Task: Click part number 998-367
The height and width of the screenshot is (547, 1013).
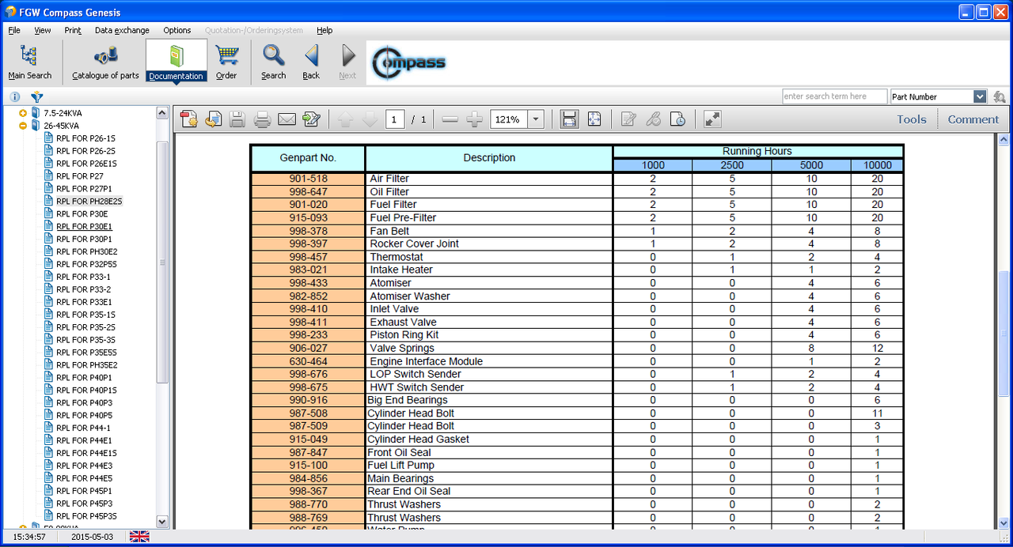Action: [x=308, y=491]
